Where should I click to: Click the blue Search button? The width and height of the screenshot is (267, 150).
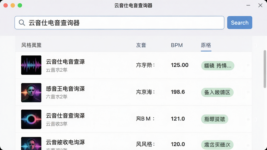240,23
